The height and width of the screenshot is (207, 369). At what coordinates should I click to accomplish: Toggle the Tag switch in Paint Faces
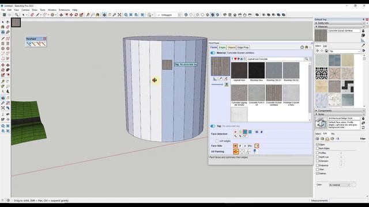213,126
